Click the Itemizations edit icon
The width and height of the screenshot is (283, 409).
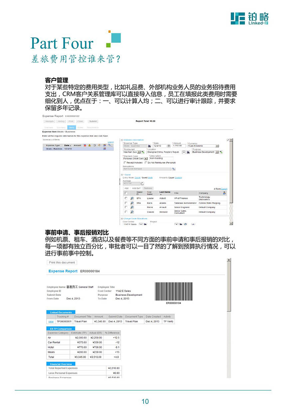[x=173, y=169]
